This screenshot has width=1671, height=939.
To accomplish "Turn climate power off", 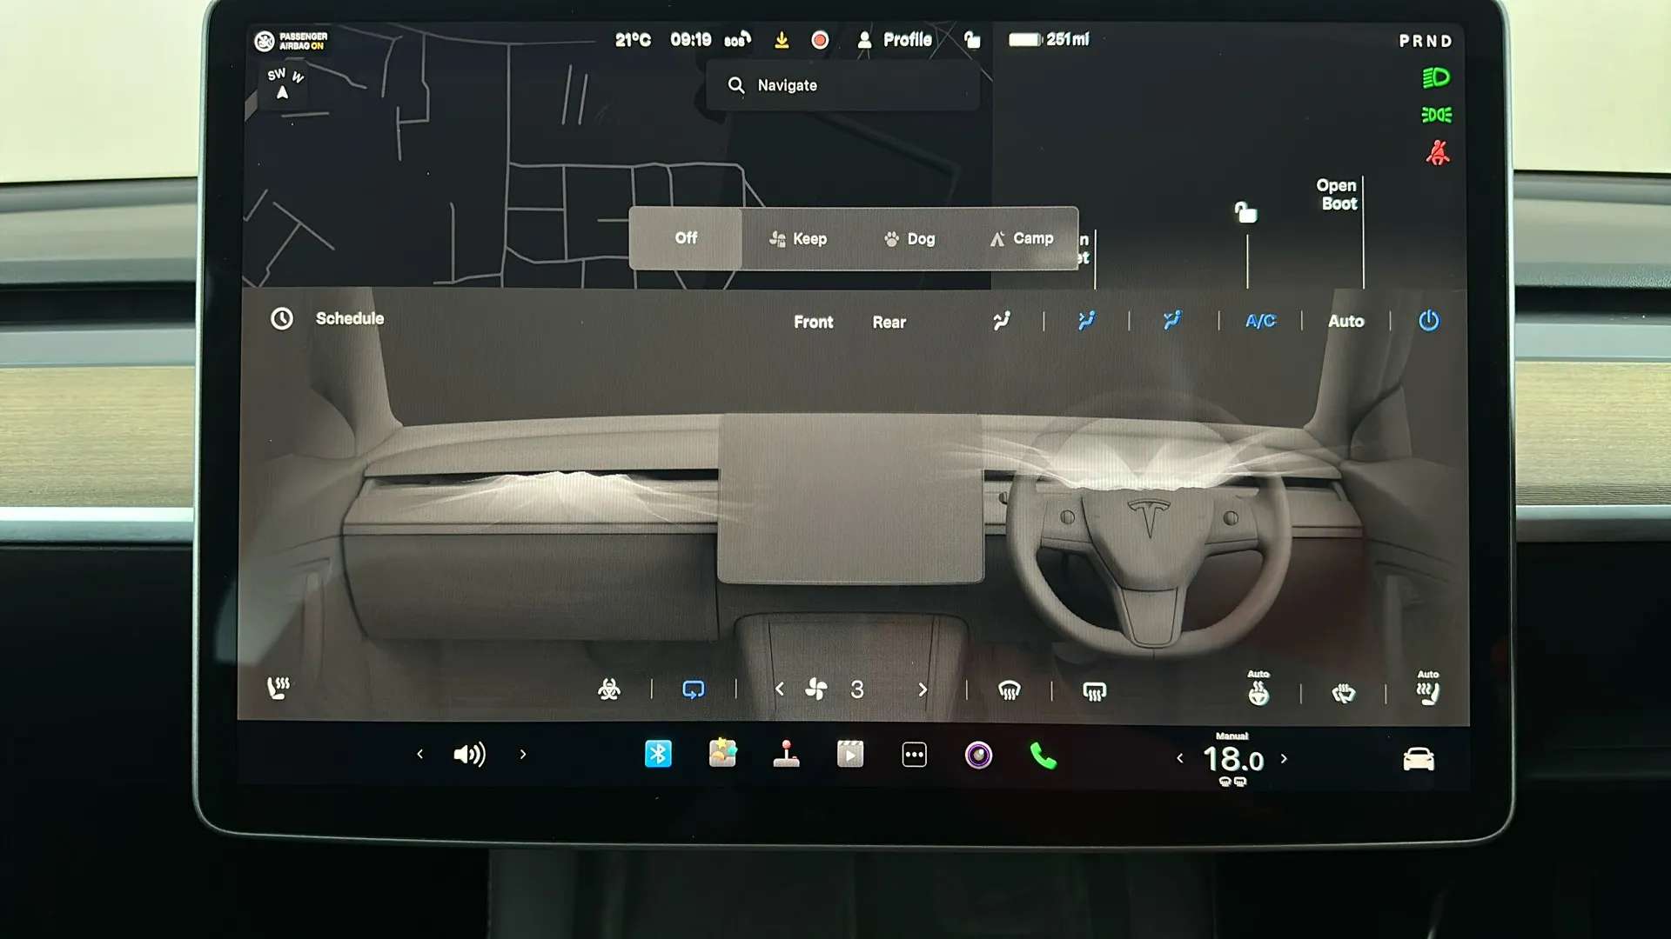I will coord(1429,321).
